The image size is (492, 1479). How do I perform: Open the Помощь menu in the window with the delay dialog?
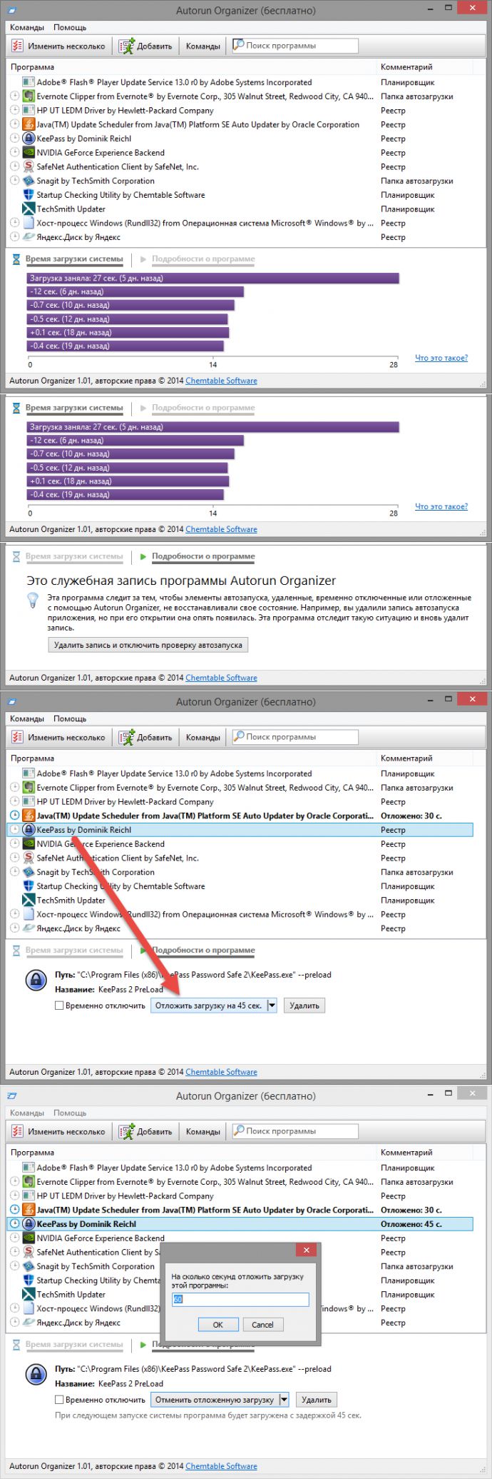[70, 1113]
